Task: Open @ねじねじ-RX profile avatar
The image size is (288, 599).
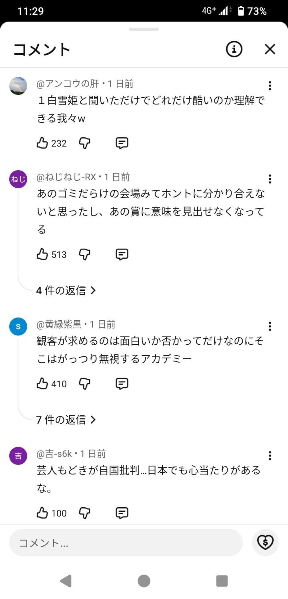Action: [18, 179]
